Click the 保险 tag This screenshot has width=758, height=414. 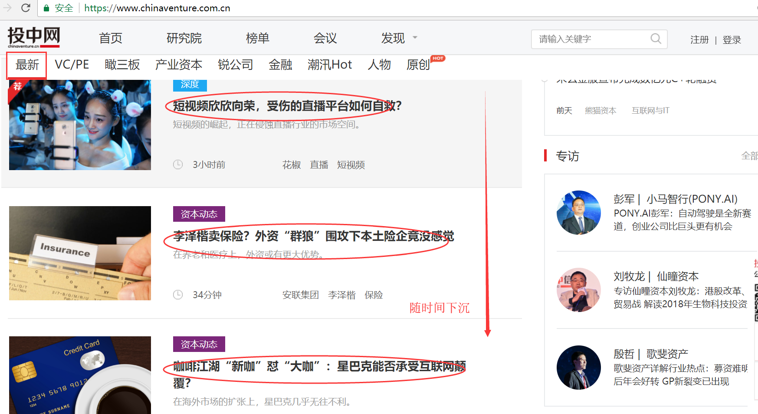[374, 295]
